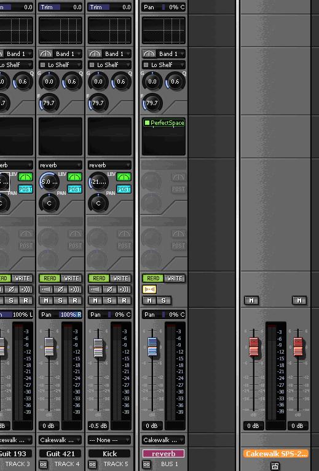Invert phase on Kick track
Image resolution: width=319 pixels, height=471 pixels.
click(x=109, y=289)
